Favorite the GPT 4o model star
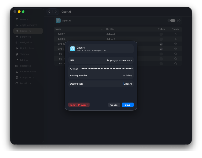The width and height of the screenshot is (202, 158). click(x=175, y=44)
